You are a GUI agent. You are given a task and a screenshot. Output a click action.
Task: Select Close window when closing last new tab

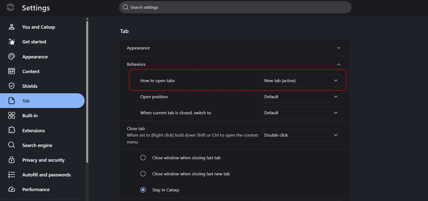click(x=143, y=174)
